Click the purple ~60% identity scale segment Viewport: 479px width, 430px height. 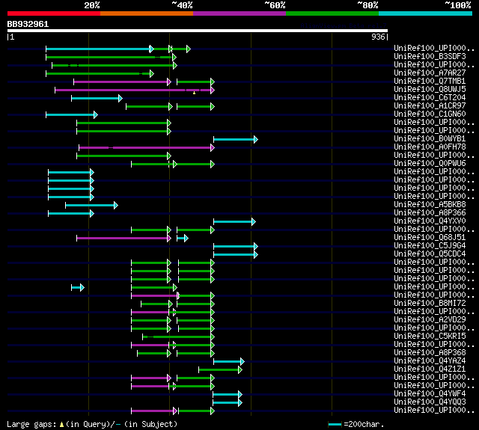click(239, 13)
